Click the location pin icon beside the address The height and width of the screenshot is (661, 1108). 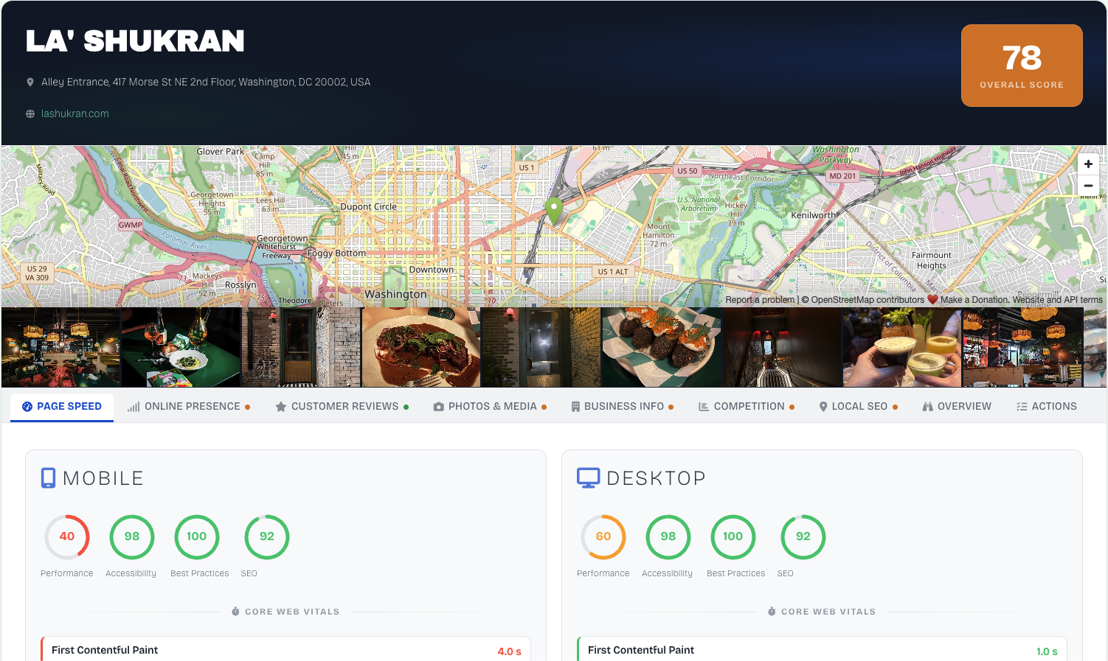(x=30, y=83)
